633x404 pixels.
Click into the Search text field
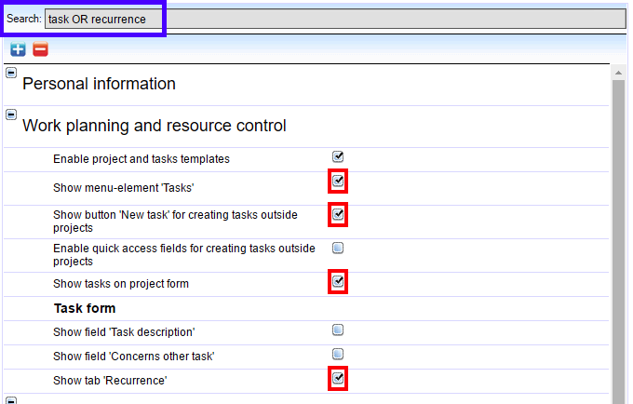pos(333,19)
